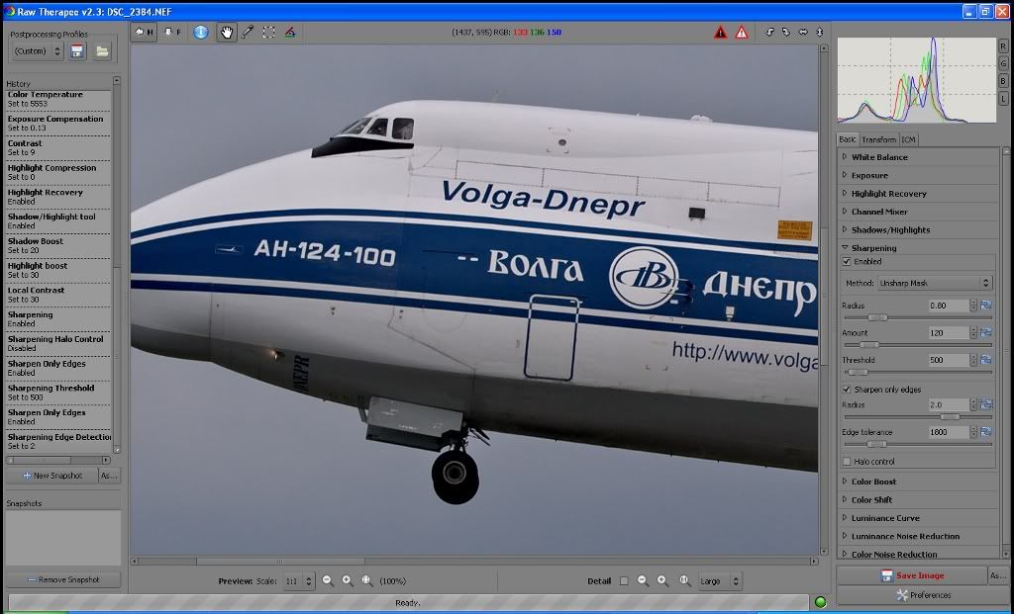
Task: Click the Save Image button
Action: pyautogui.click(x=912, y=575)
